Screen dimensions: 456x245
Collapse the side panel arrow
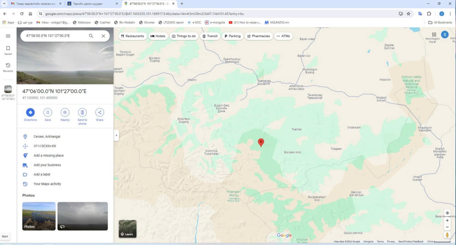point(116,136)
